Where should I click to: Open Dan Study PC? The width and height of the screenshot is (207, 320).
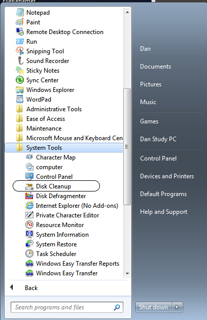(158, 139)
